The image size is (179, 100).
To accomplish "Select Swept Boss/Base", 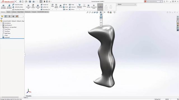I will tap(18, 5).
